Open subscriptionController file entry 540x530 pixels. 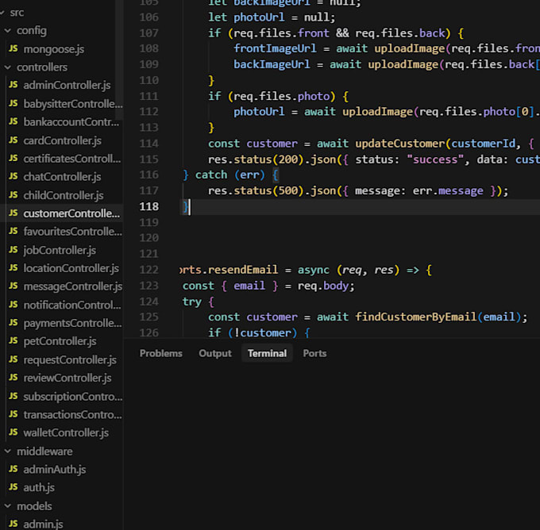(73, 397)
